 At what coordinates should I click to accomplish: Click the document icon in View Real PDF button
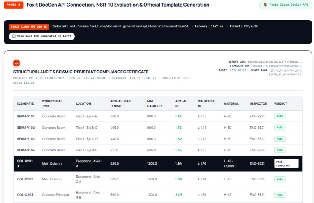14,36
